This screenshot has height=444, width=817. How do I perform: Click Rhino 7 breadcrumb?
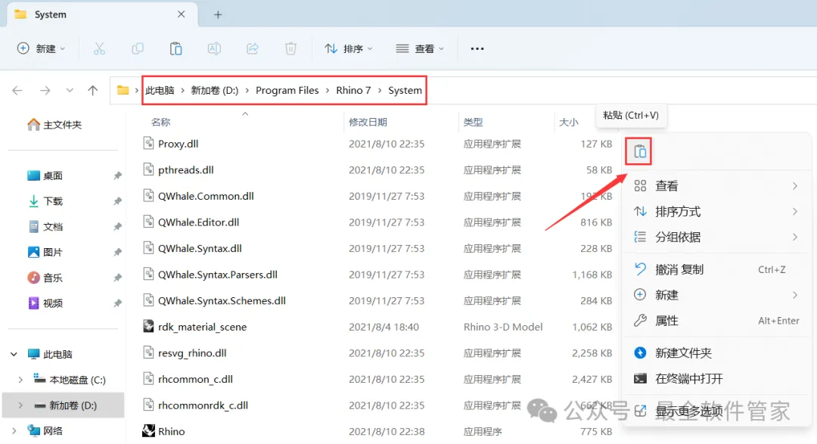click(x=353, y=90)
